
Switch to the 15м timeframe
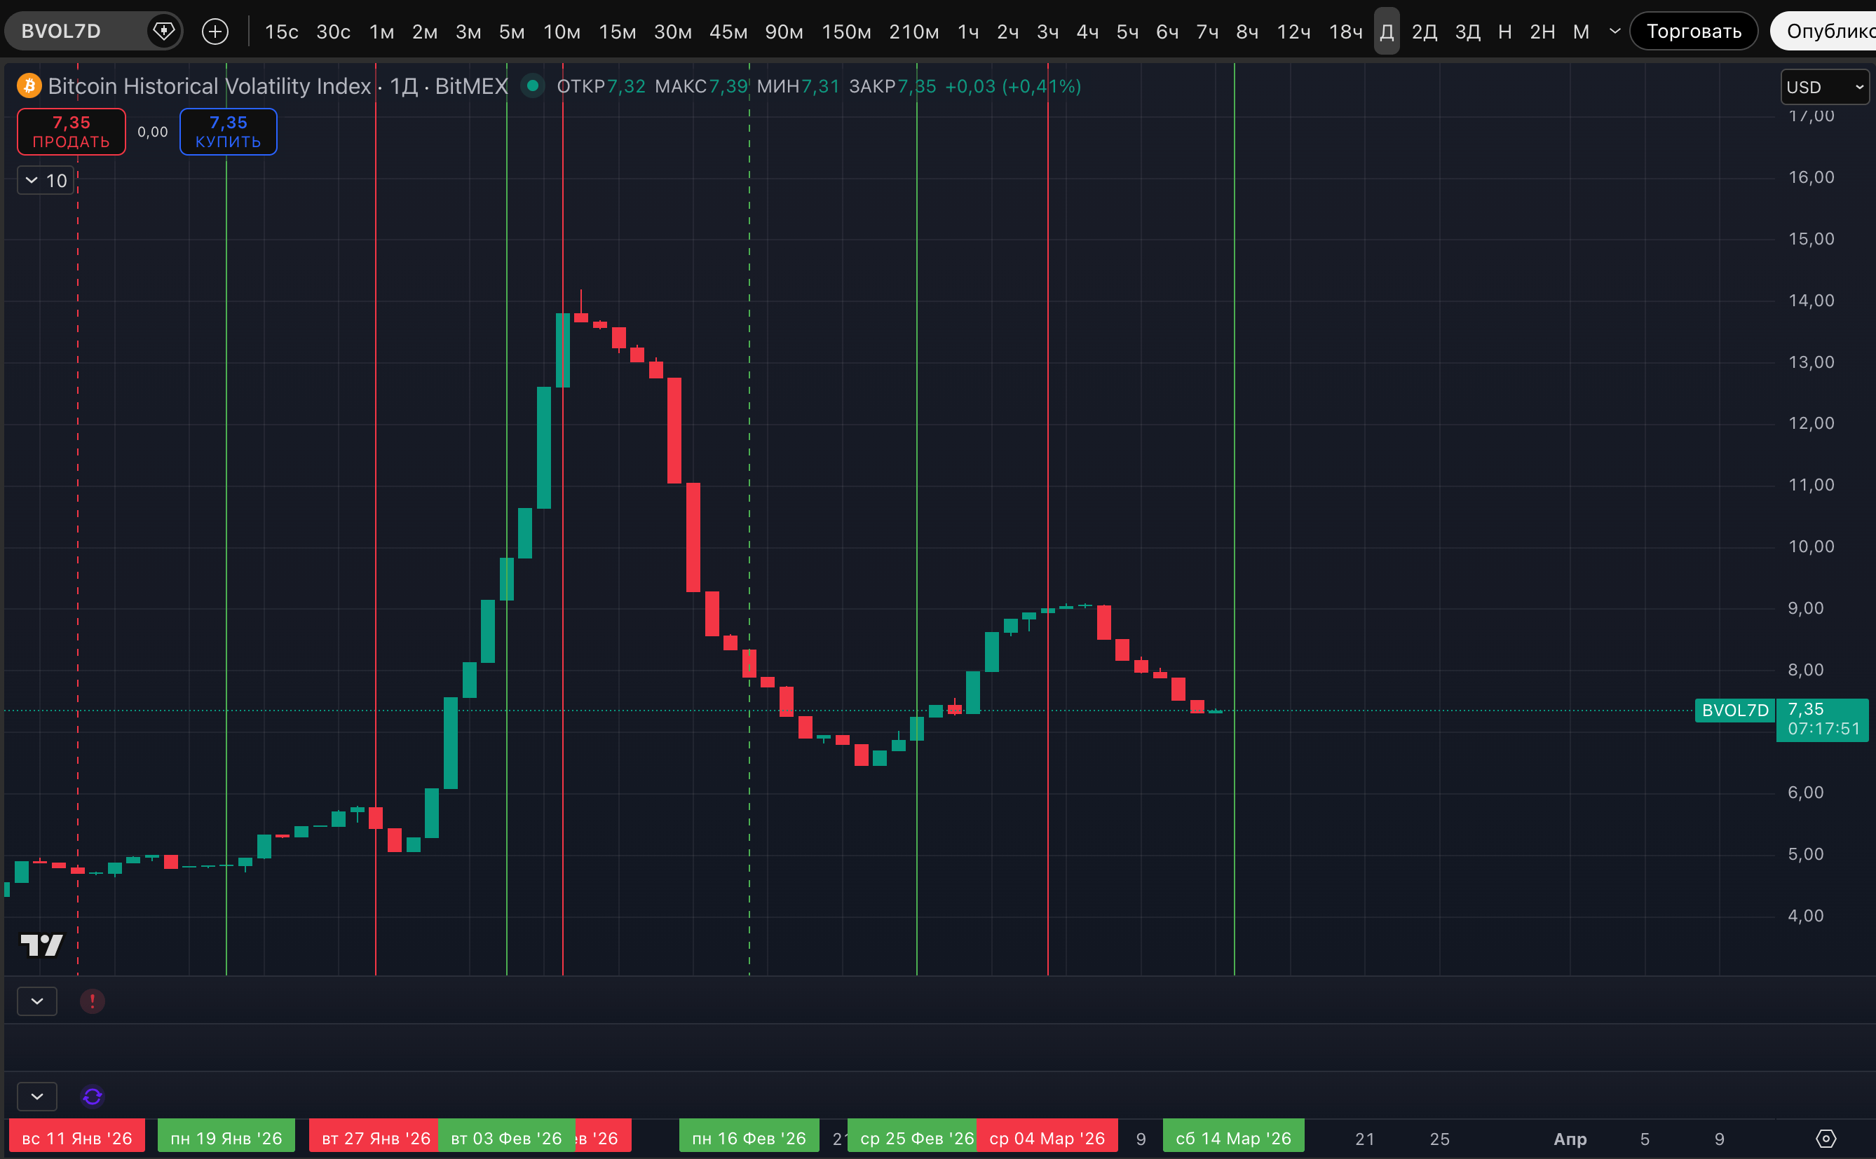pos(617,32)
